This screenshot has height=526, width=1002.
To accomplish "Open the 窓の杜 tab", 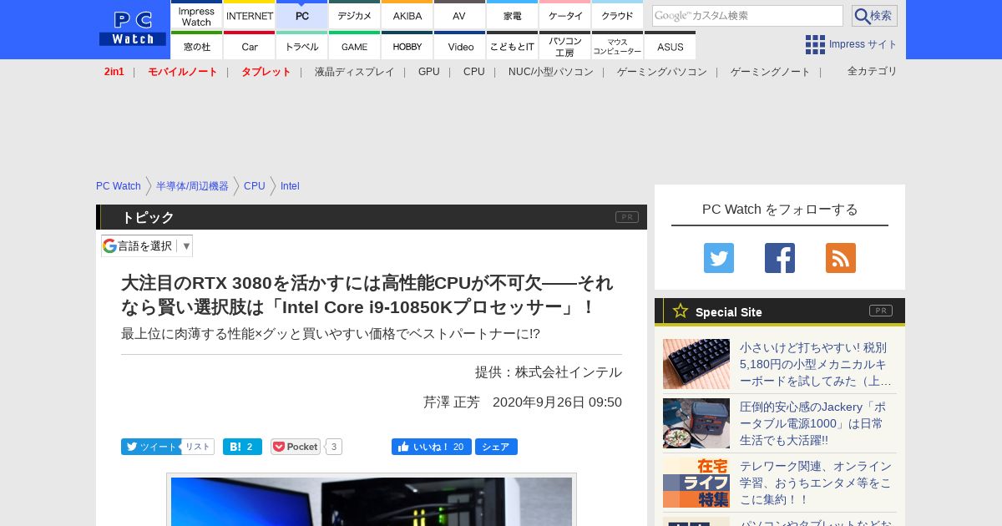I will coord(197,45).
